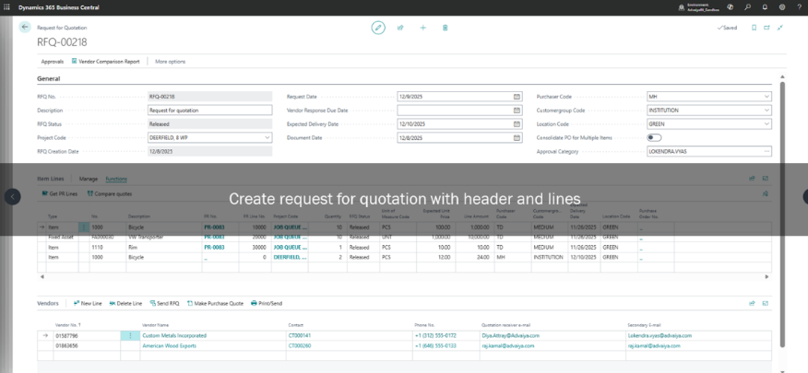Open More options menu
Viewport: 808px width, 373px height.
170,61
